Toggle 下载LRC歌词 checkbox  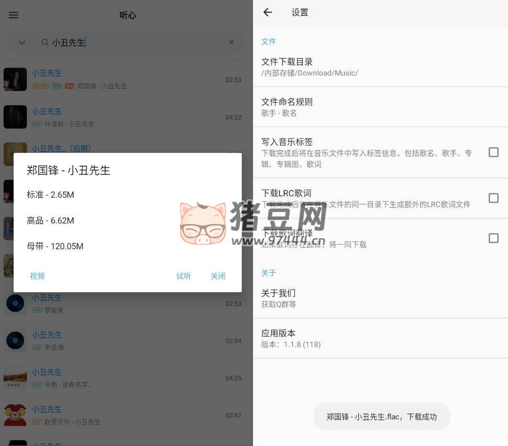click(493, 198)
